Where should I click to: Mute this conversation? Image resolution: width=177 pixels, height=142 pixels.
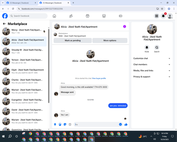coord(147,48)
